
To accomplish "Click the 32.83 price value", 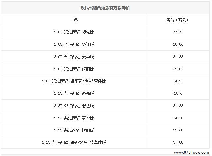I will click(x=178, y=69).
